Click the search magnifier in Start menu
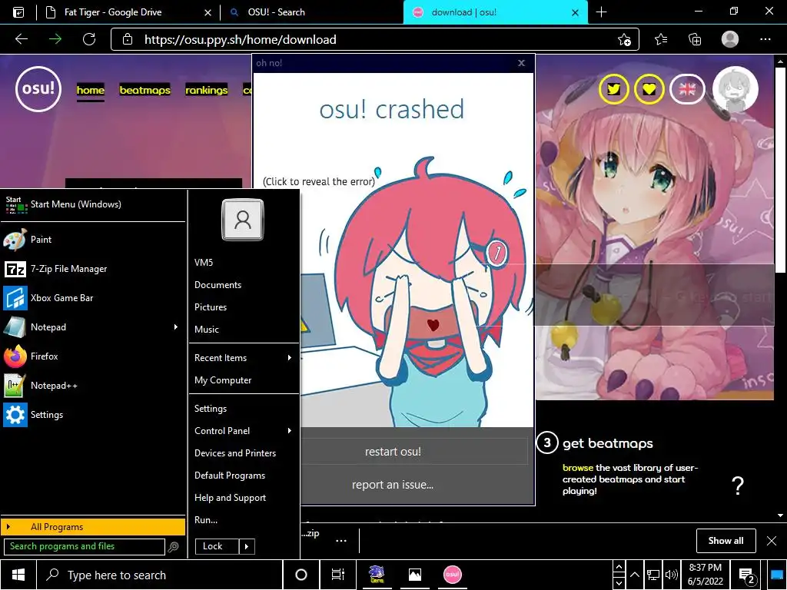The width and height of the screenshot is (787, 590). pyautogui.click(x=173, y=547)
